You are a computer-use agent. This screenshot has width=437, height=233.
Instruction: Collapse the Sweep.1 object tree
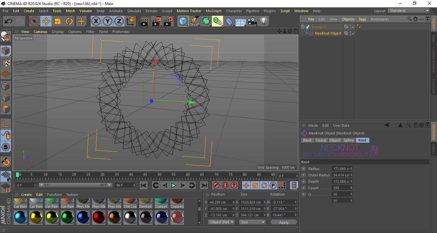[303, 27]
